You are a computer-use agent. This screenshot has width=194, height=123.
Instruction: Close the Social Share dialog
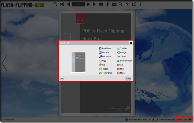click(131, 43)
